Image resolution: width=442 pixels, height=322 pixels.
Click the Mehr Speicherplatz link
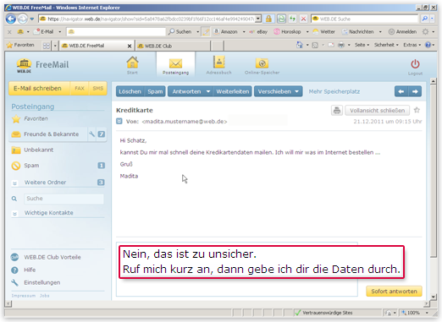click(334, 91)
